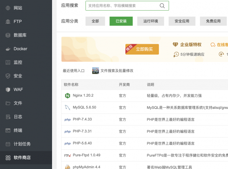
Task: Click the 说明 column header
Action: coord(150,85)
